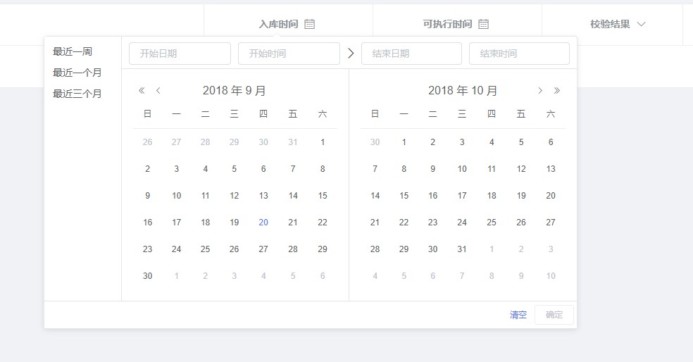The width and height of the screenshot is (693, 362).
Task: Click calendar icon beside 入库时间 header
Action: click(x=310, y=24)
